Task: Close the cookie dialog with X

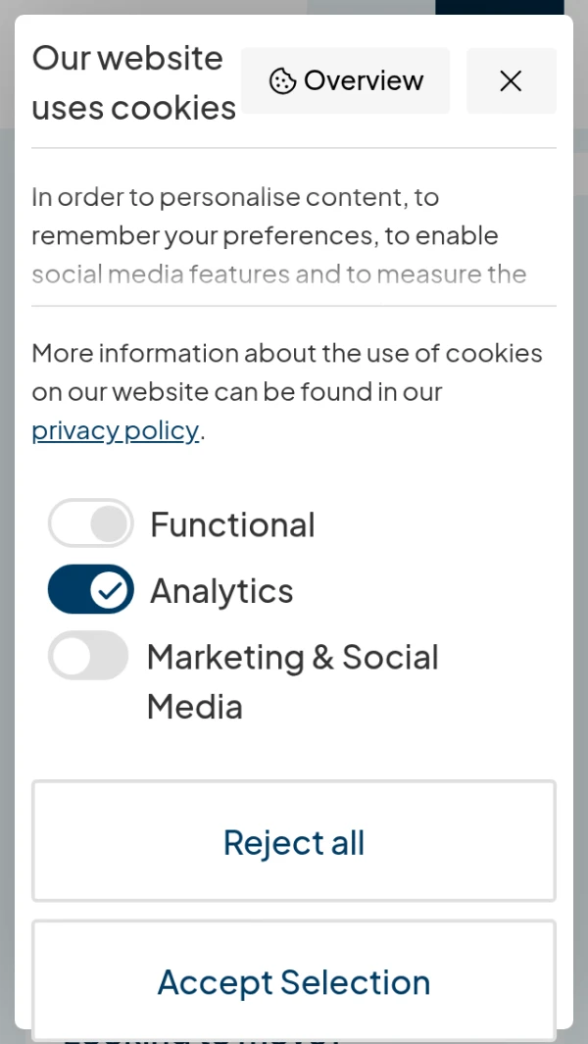Action: 511,80
